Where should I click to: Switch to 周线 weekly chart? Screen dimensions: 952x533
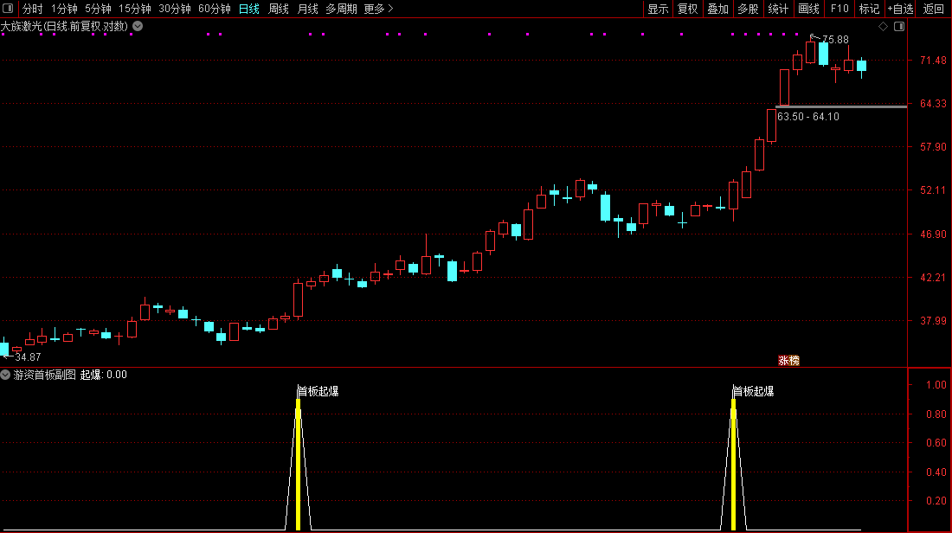(x=279, y=9)
